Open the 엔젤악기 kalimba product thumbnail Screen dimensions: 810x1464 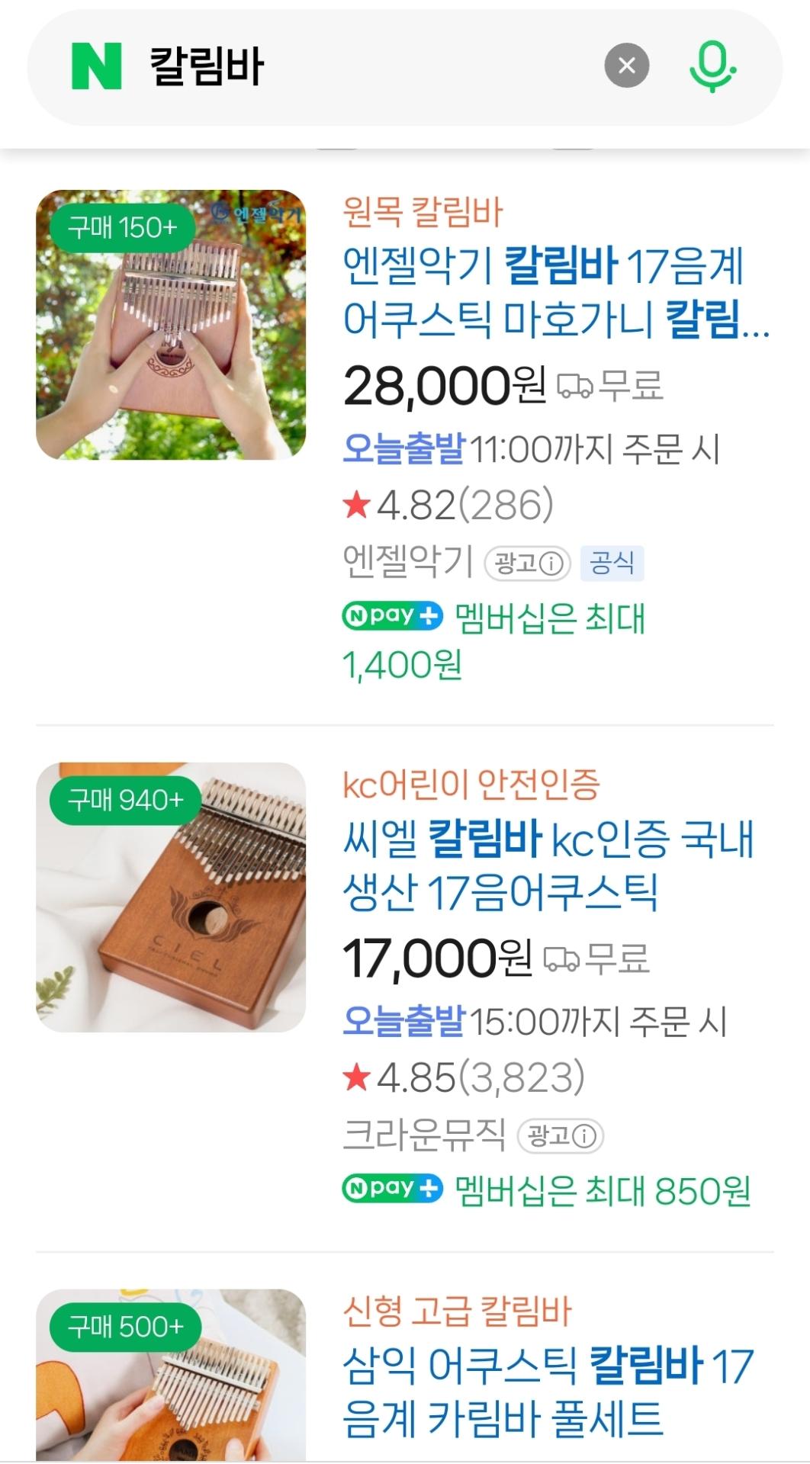click(x=171, y=325)
